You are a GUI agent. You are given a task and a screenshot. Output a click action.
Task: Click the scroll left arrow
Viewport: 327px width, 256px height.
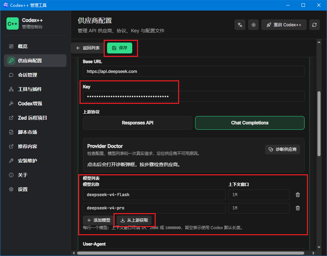[73, 253]
